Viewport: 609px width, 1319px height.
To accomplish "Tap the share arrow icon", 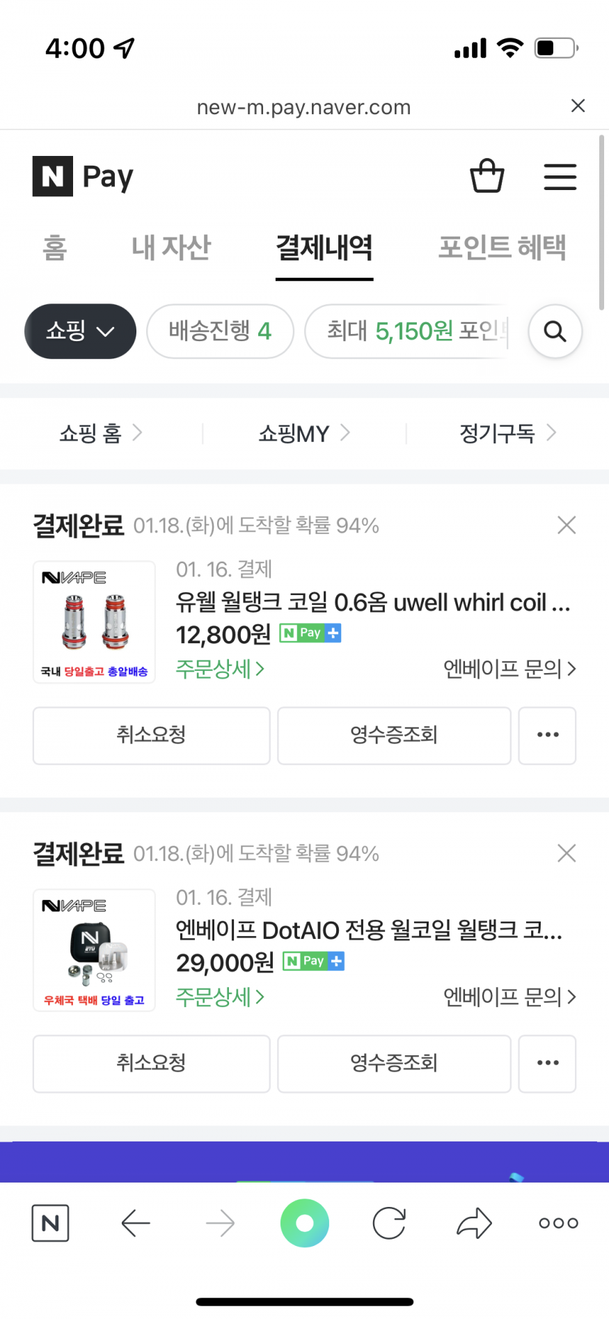I will click(474, 1223).
